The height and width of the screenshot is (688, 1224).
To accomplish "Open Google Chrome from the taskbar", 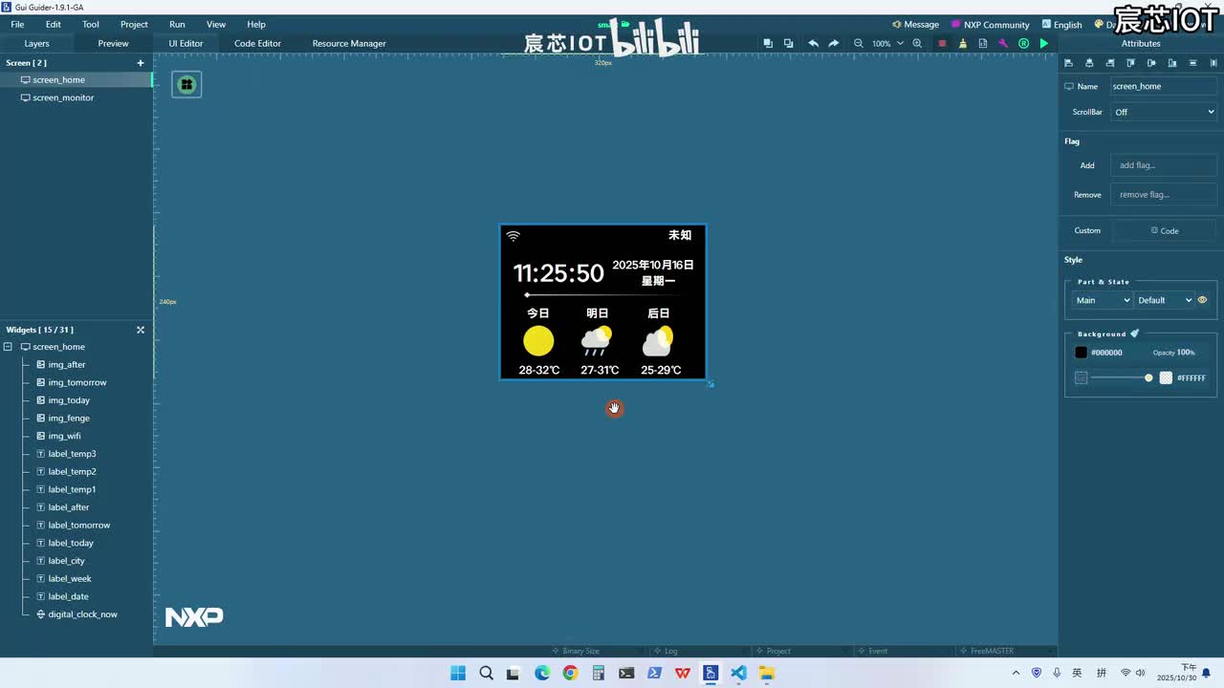I will pyautogui.click(x=570, y=673).
